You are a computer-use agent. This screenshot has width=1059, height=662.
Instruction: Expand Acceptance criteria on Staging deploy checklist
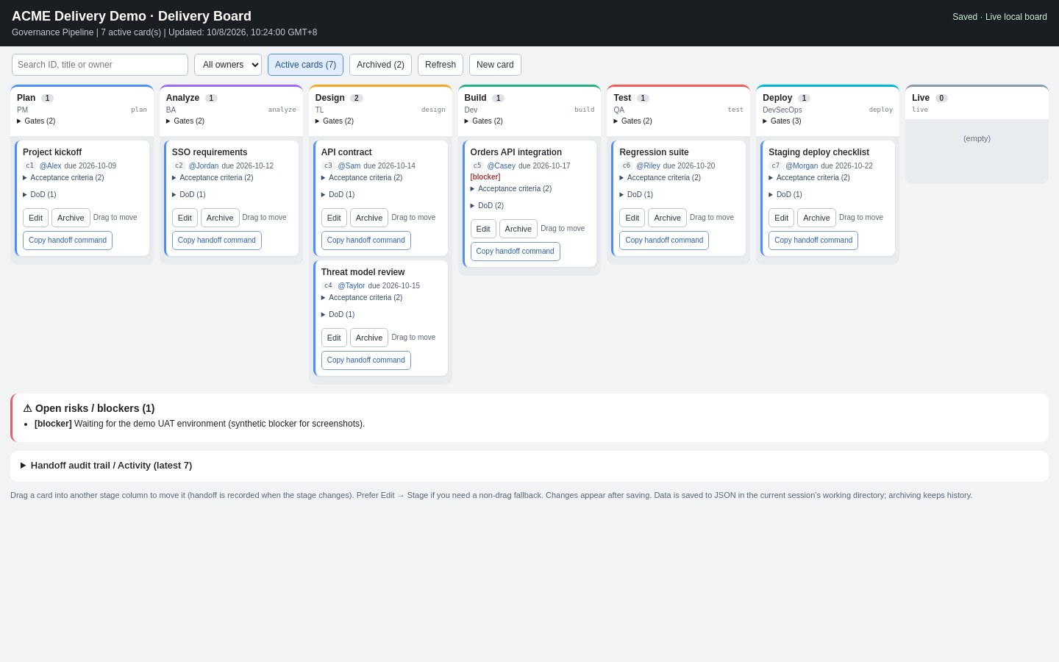[809, 178]
